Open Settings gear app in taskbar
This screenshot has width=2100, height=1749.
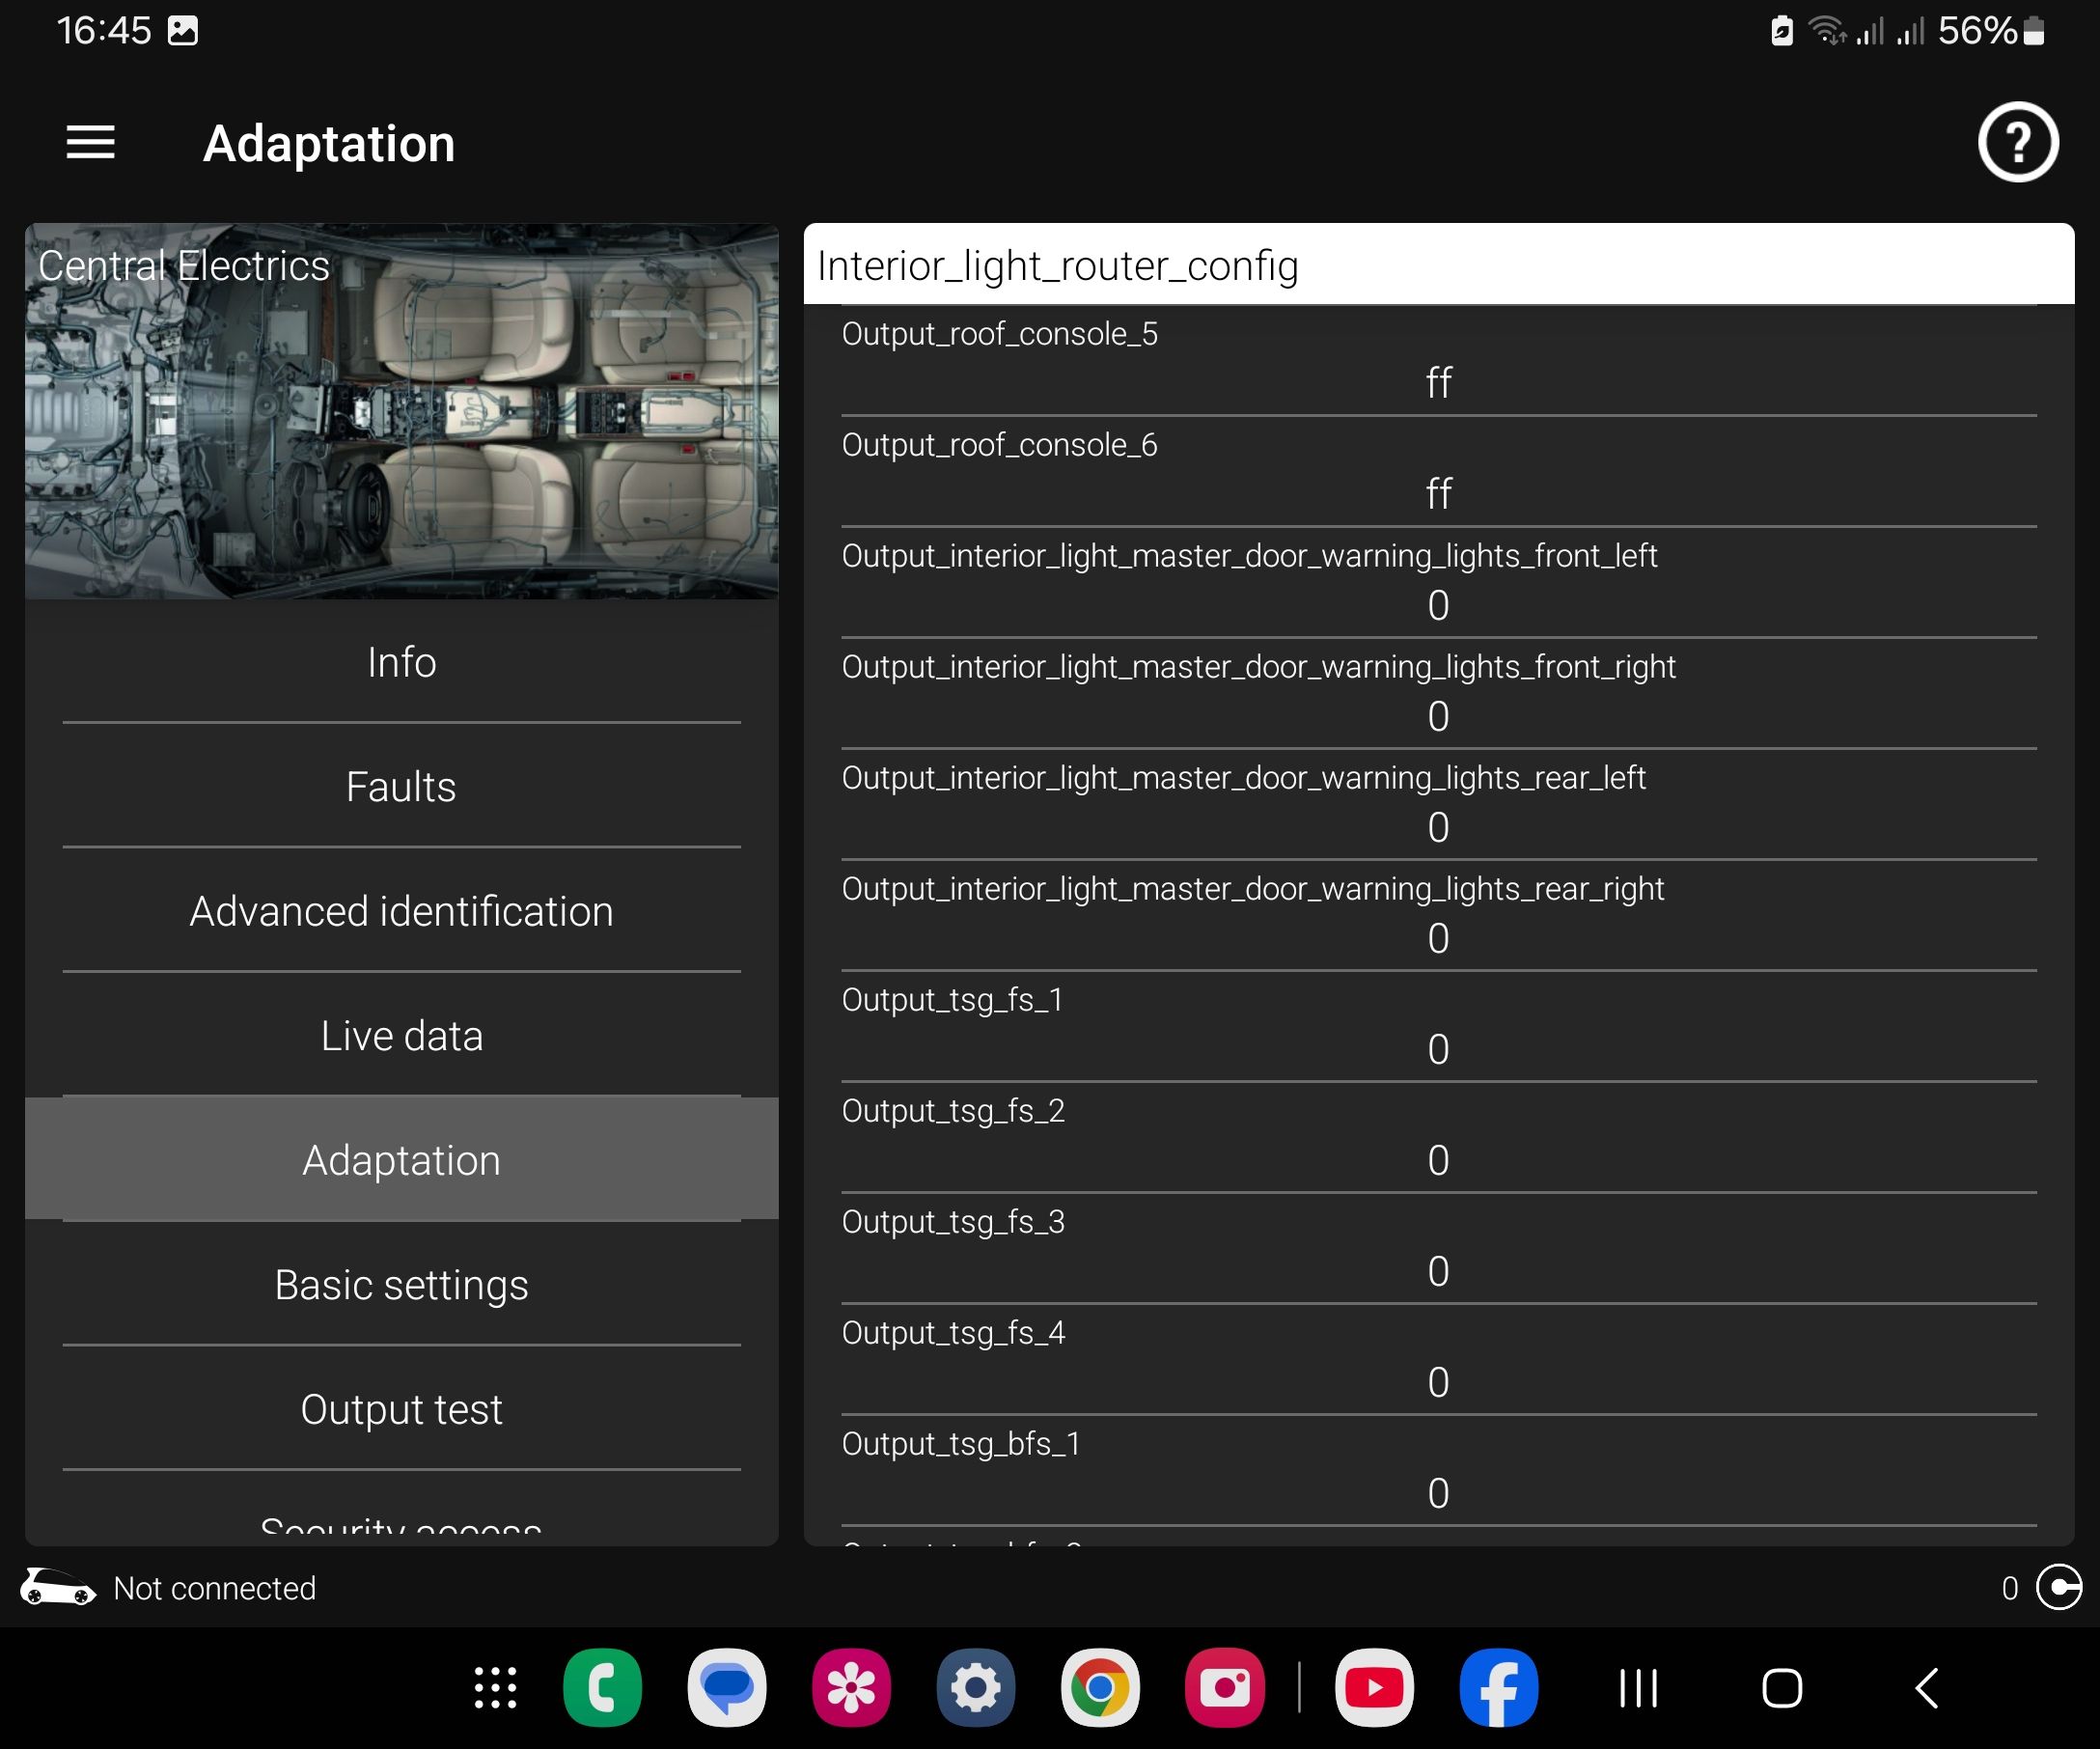point(975,1688)
